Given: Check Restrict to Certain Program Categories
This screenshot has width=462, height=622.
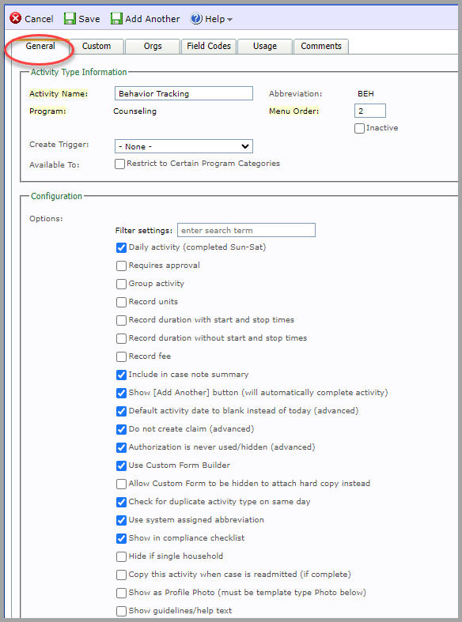Looking at the screenshot, I should [x=120, y=164].
